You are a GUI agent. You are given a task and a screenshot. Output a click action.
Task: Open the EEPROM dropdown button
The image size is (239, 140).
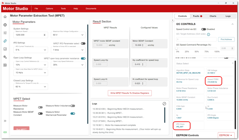point(226,135)
